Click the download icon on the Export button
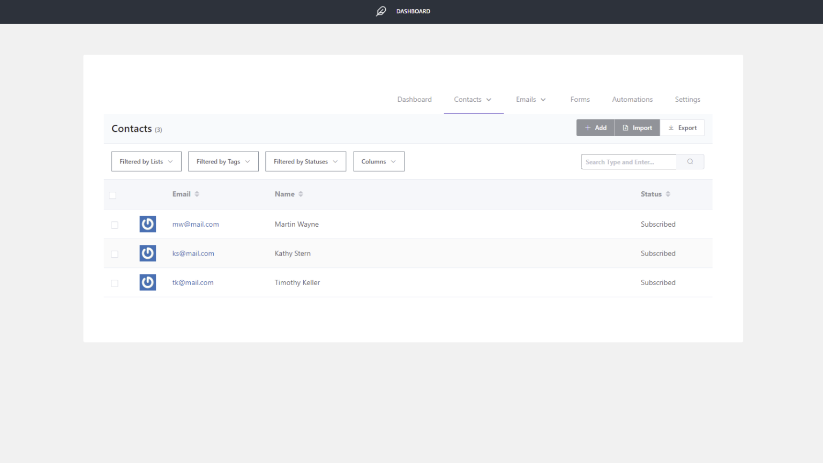The height and width of the screenshot is (463, 823). [671, 128]
